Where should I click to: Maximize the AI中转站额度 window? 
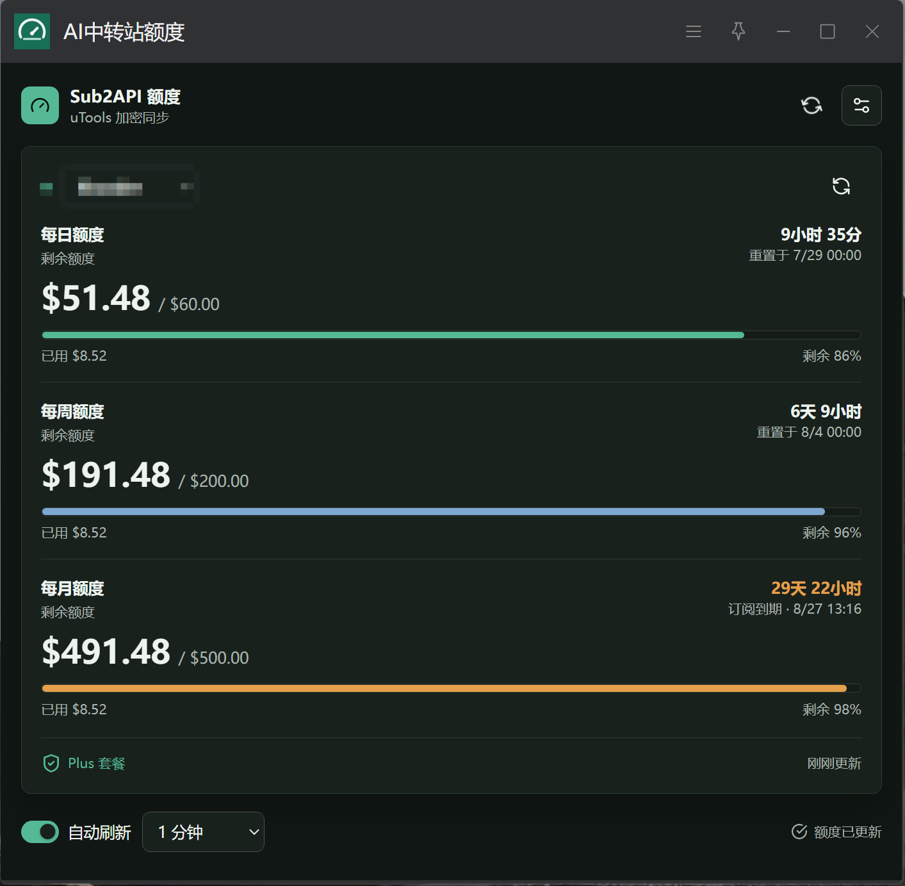[828, 31]
